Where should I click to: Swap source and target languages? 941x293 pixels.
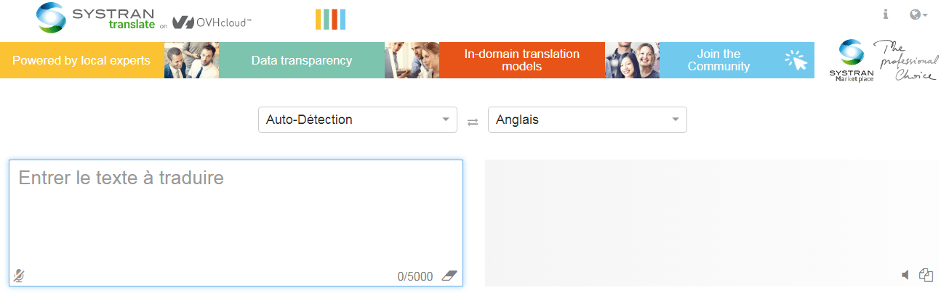point(473,121)
